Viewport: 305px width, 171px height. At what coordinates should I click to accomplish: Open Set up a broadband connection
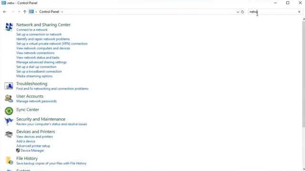click(x=39, y=71)
